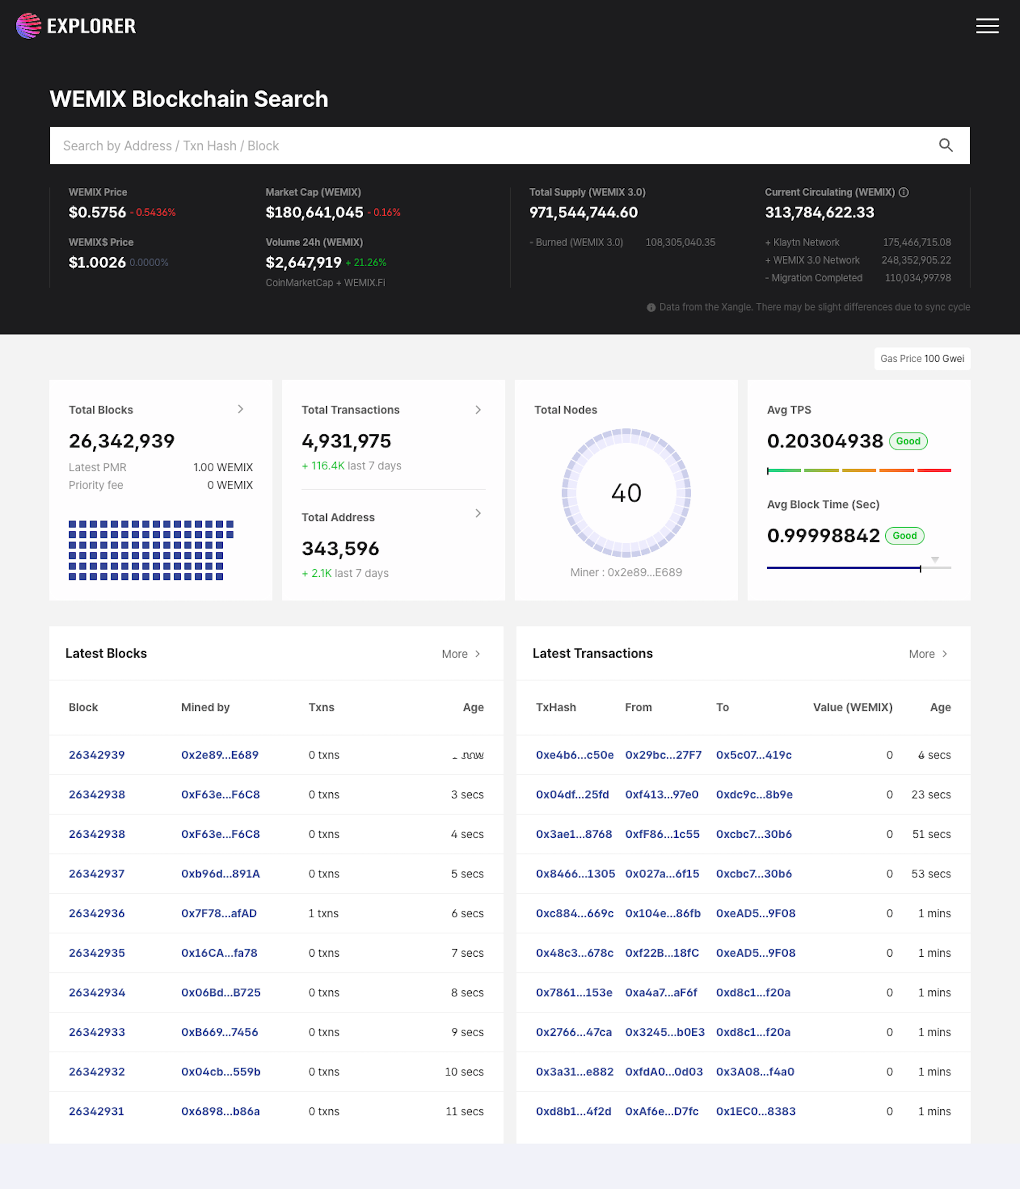
Task: Click the Current Circulating info icon
Action: tap(903, 192)
